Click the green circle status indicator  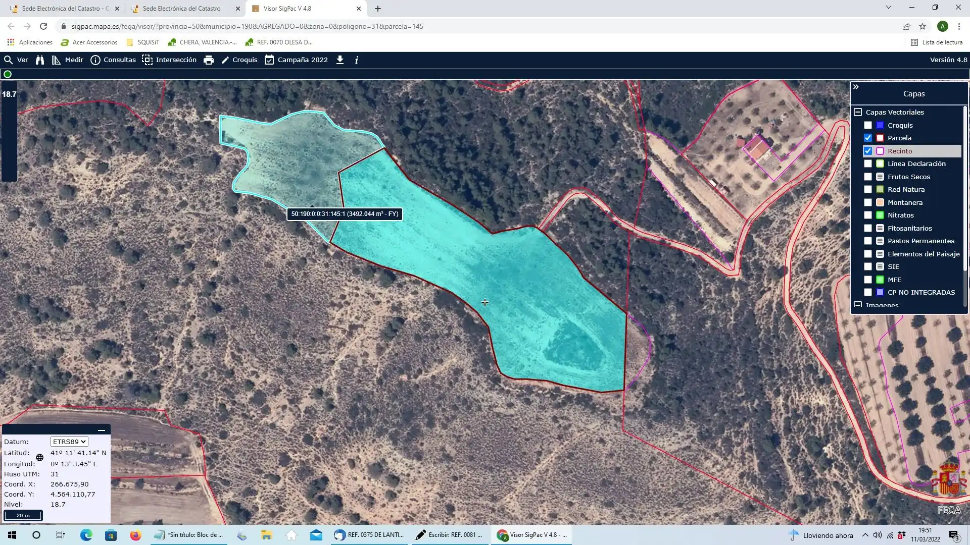[8, 74]
